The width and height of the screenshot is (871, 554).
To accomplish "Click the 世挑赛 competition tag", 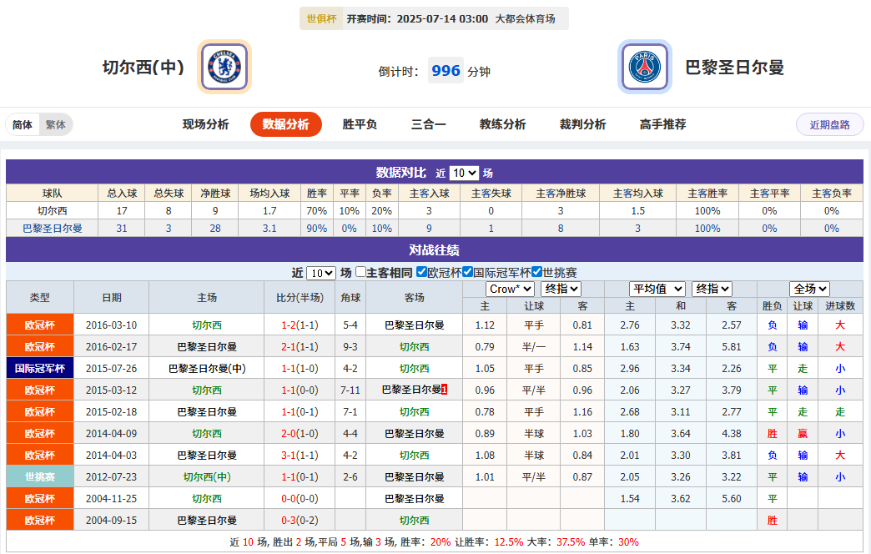I will [40, 476].
